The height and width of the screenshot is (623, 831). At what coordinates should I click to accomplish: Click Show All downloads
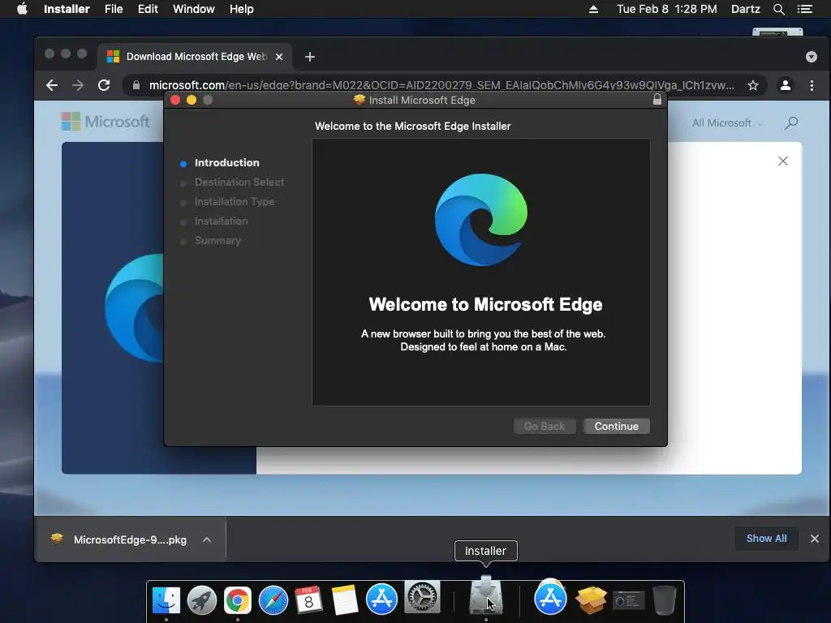766,539
